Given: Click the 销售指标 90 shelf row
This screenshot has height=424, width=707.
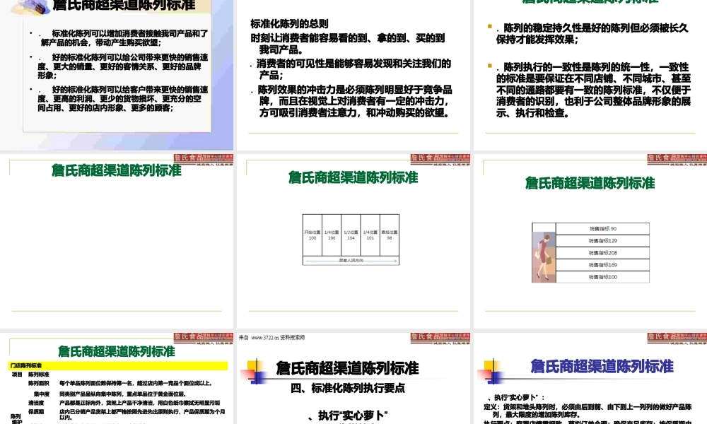Looking at the screenshot, I should click(603, 229).
